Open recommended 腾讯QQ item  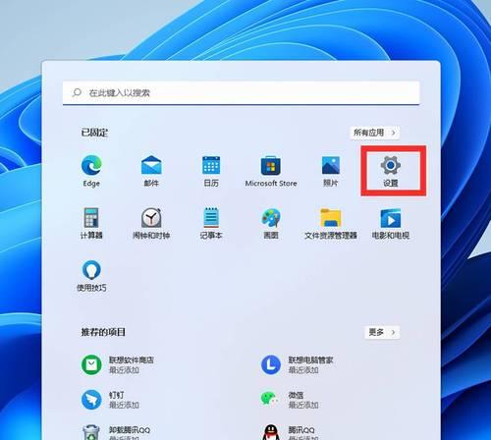coord(288,433)
